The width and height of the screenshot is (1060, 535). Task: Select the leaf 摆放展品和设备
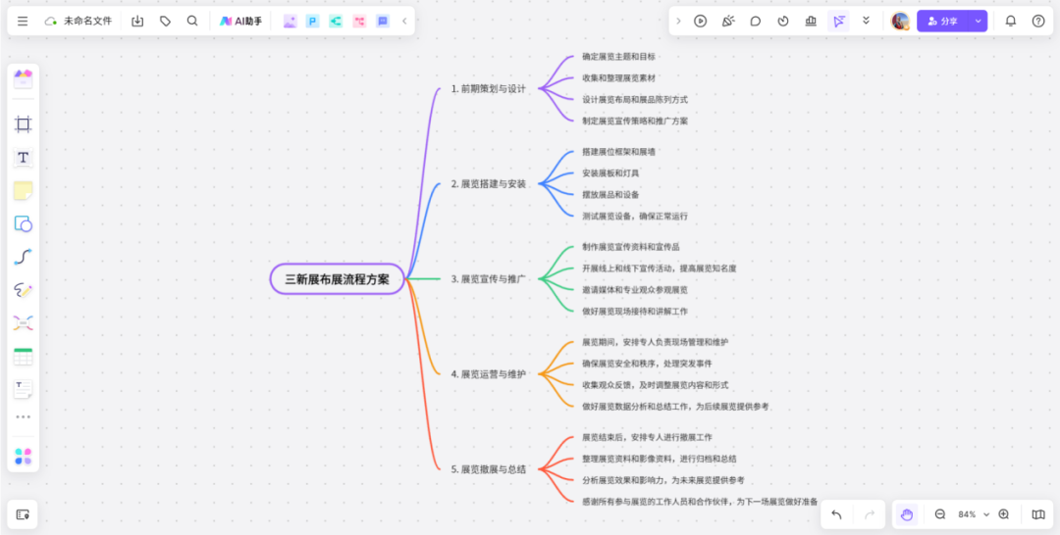click(610, 194)
